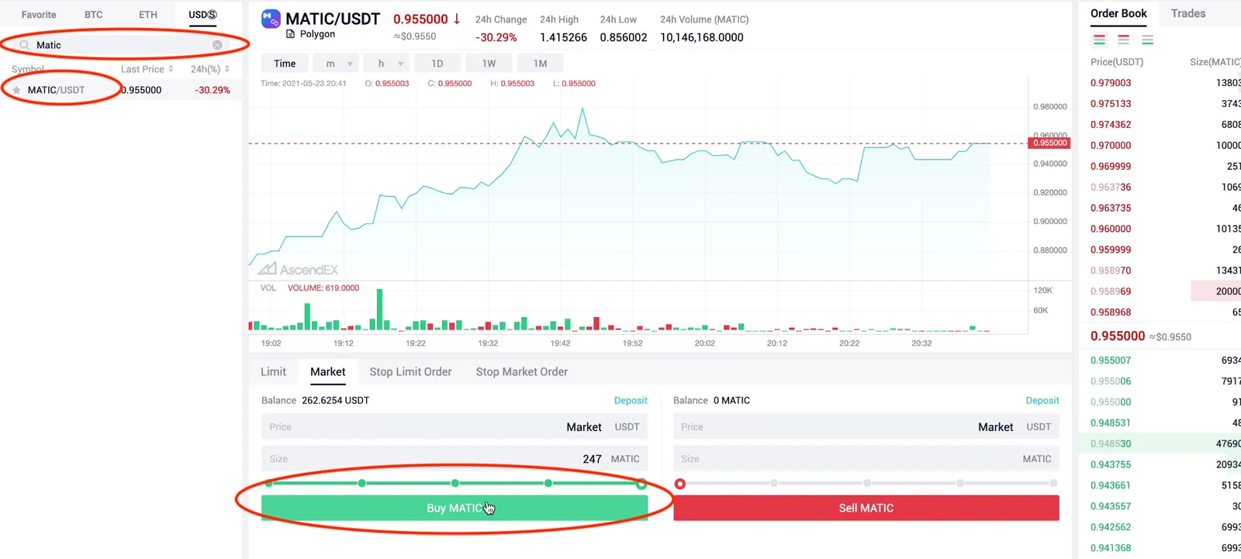Switch to Stop Market Order tab
The height and width of the screenshot is (559, 1241).
tap(522, 372)
